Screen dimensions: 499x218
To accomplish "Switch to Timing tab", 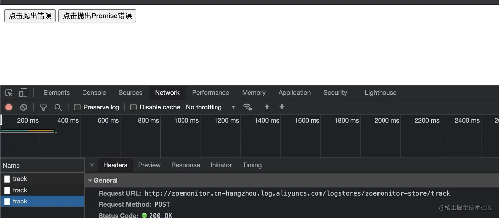I will click(252, 165).
